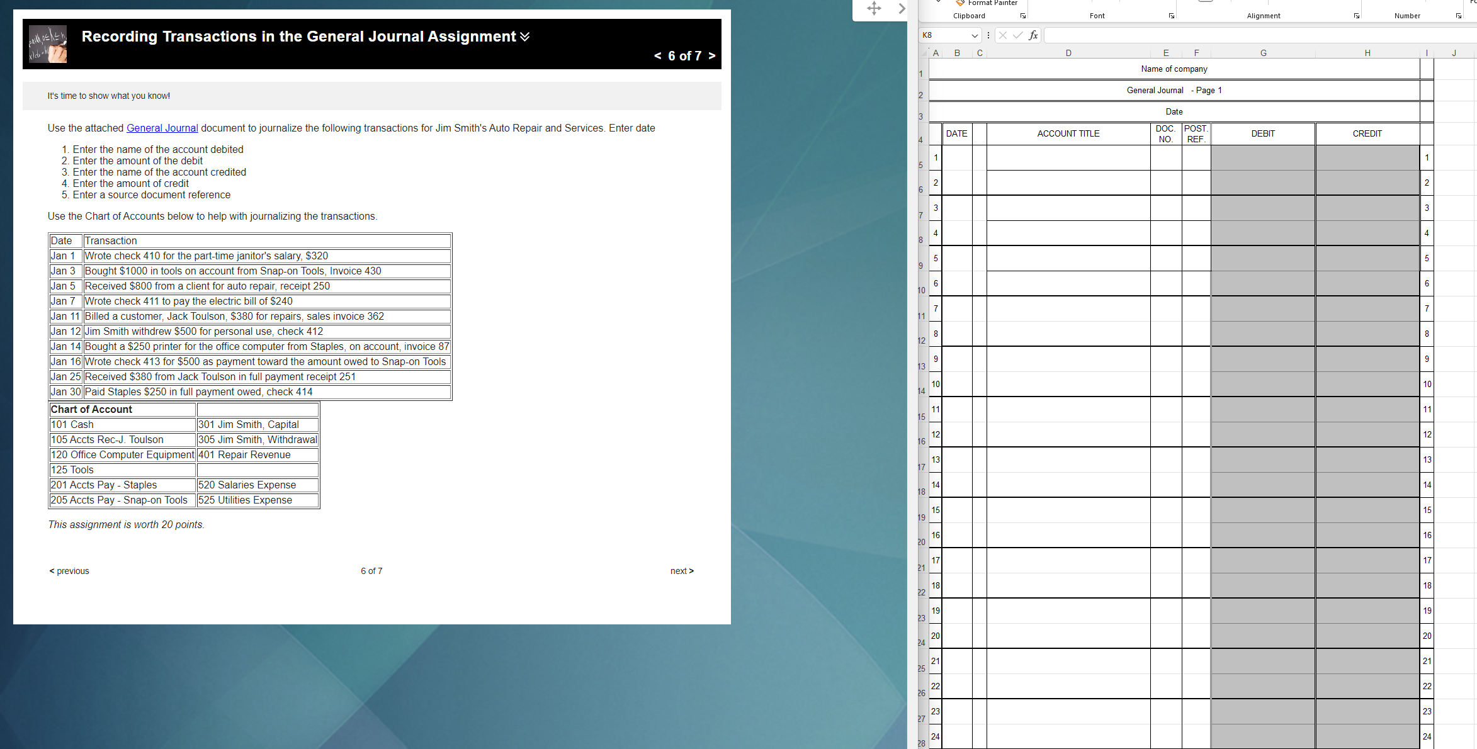This screenshot has width=1477, height=749.
Task: Follow the 'next >' navigation link
Action: tap(682, 571)
